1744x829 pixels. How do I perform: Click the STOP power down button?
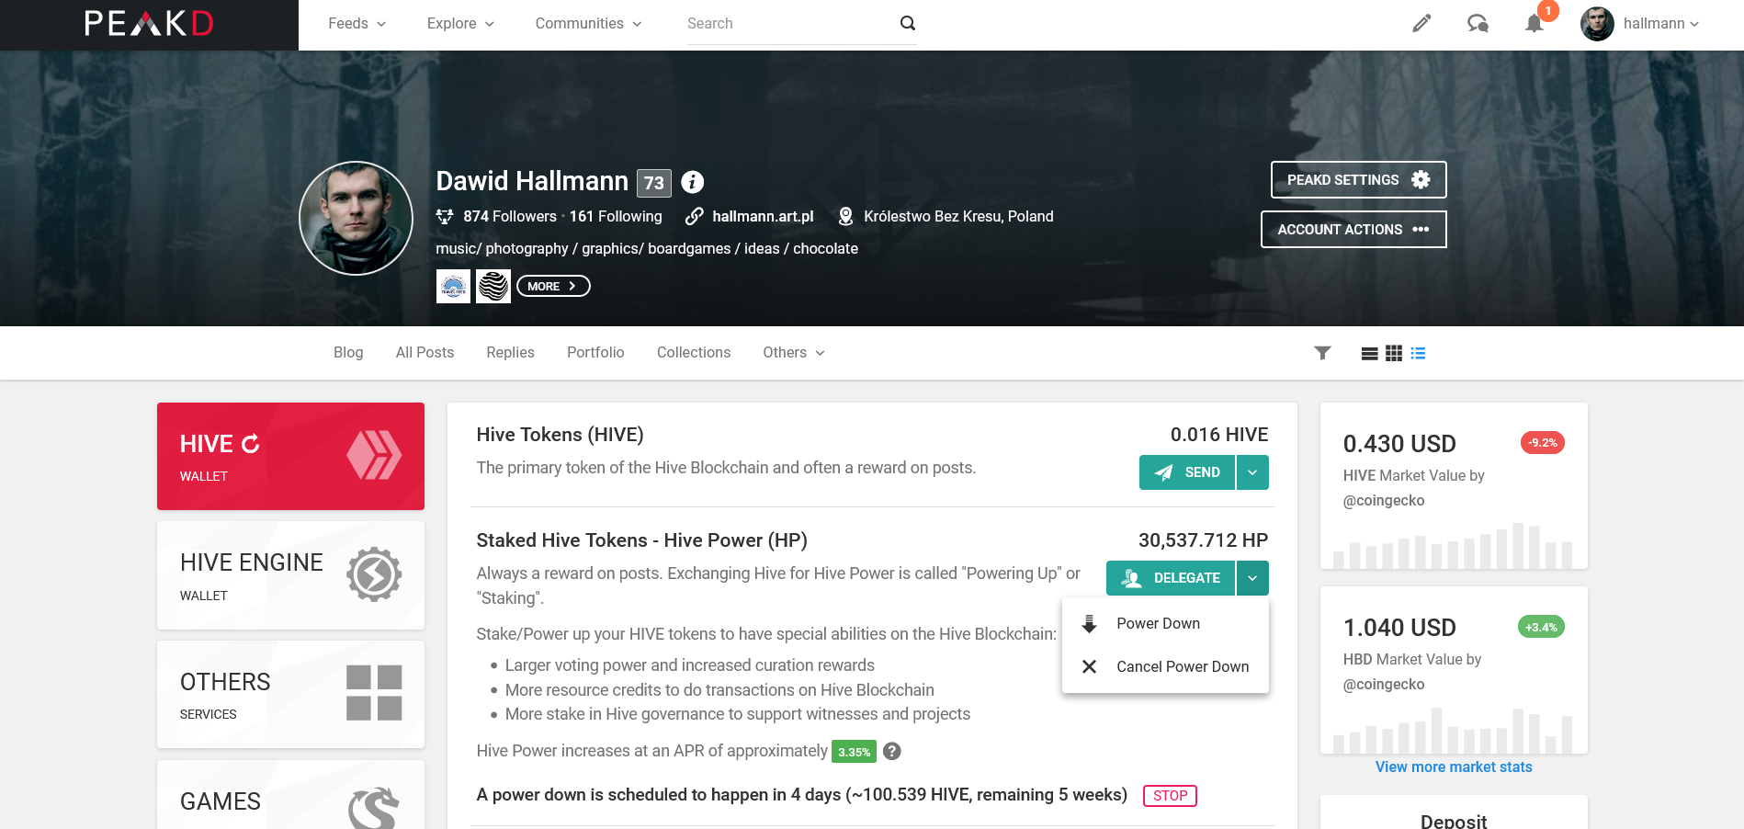pyautogui.click(x=1170, y=796)
